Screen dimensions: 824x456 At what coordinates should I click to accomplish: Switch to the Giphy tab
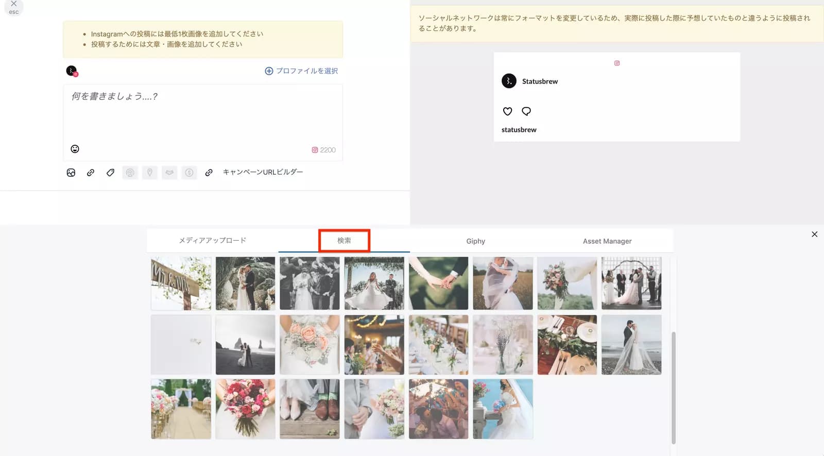(475, 241)
